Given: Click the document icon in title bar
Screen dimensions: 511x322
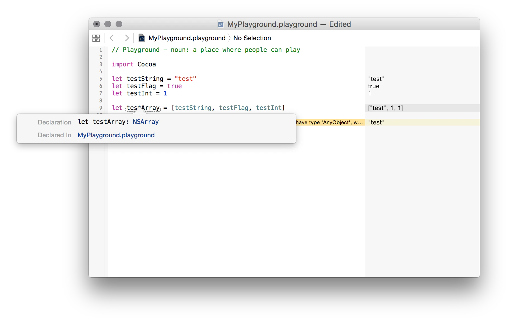Looking at the screenshot, I should 221,25.
